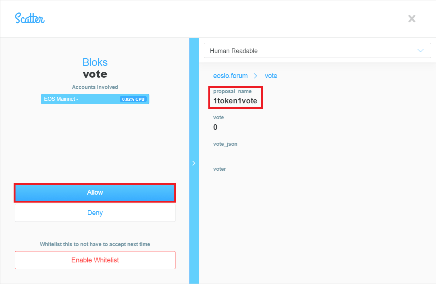436x284 pixels.
Task: Allow the vote transaction
Action: [x=95, y=192]
